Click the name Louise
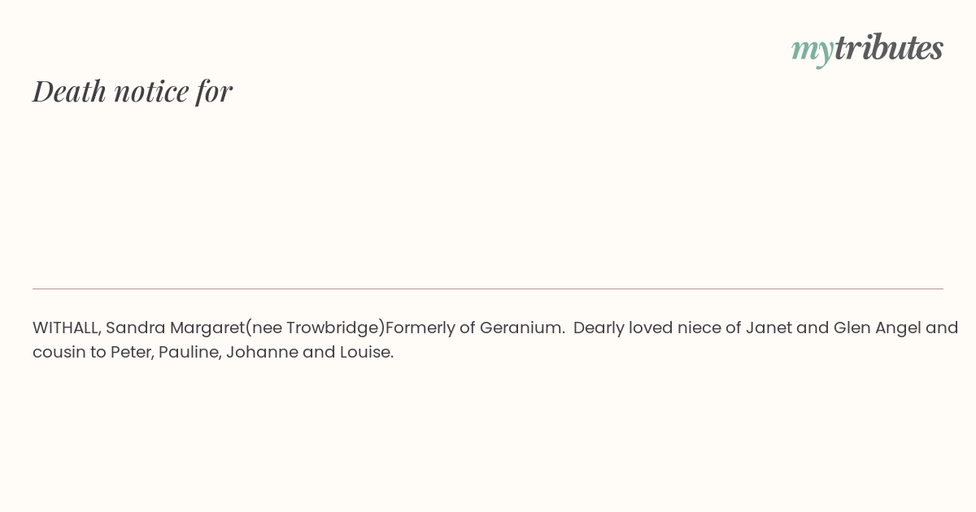Screen dimensions: 976x512 (367, 352)
